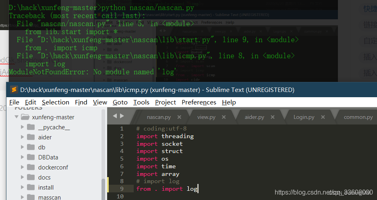Image resolution: width=377 pixels, height=200 pixels.
Task: Switch to the aider.py tab
Action: point(255,117)
